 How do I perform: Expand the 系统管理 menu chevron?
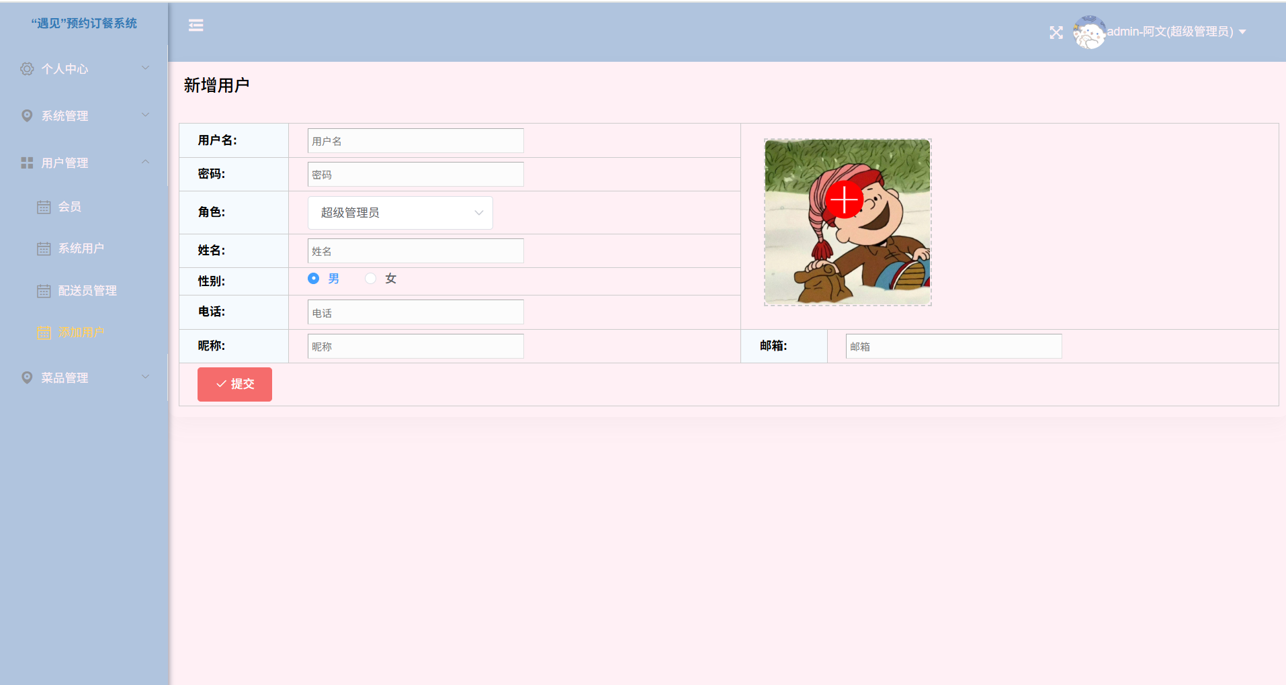145,115
